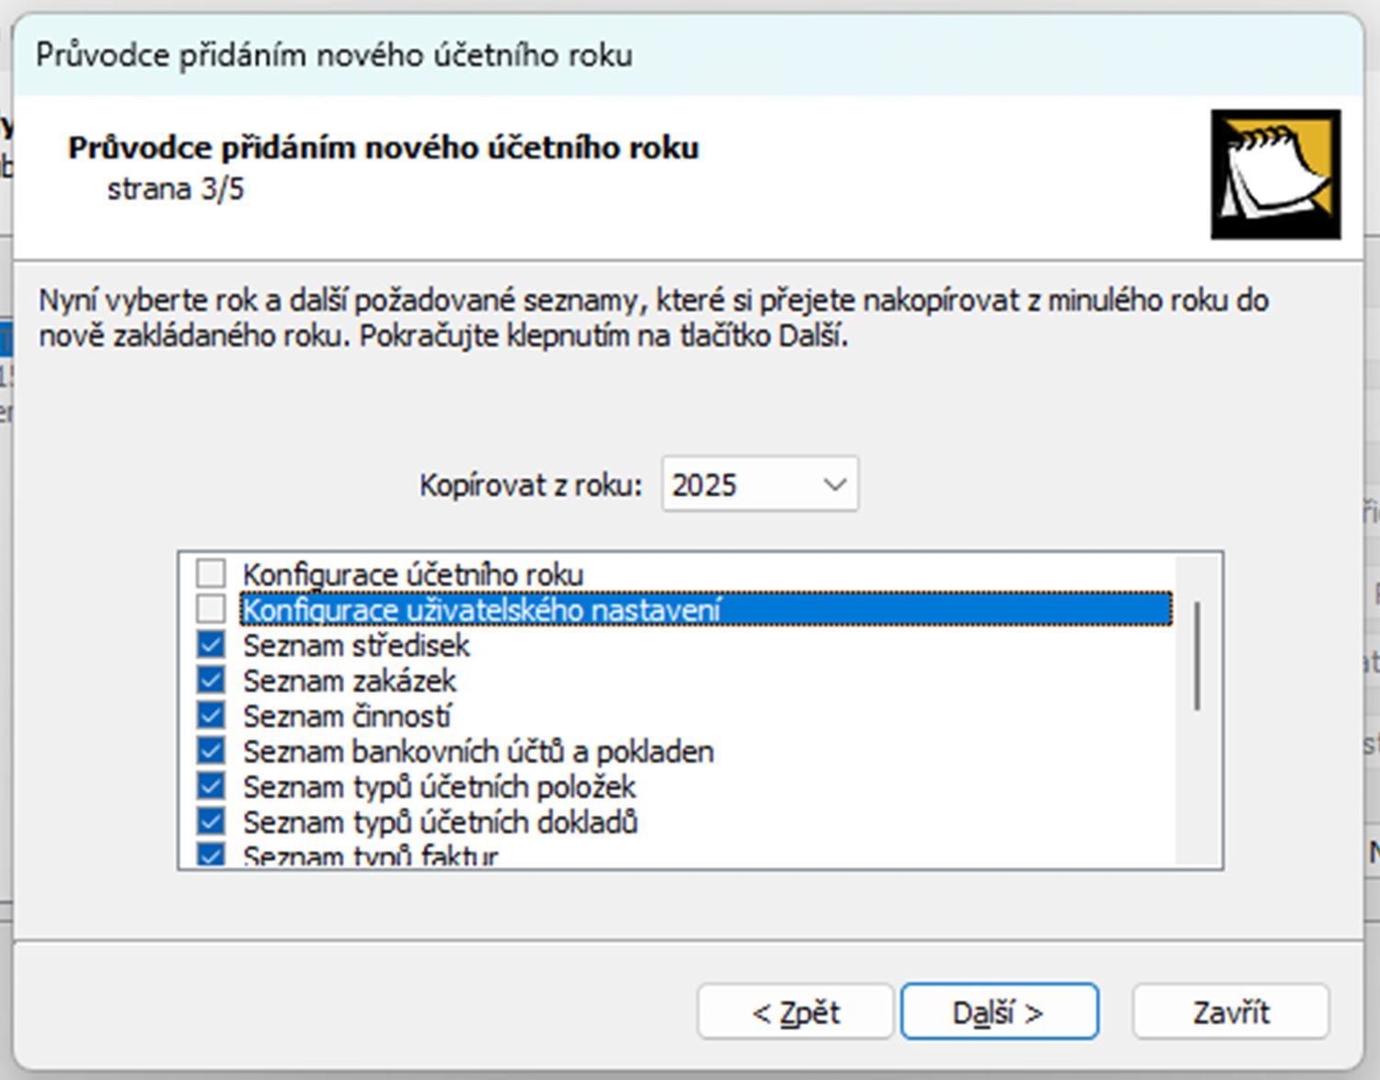1380x1080 pixels.
Task: Uncheck Seznam typů účetních položek checkbox
Action: (211, 786)
